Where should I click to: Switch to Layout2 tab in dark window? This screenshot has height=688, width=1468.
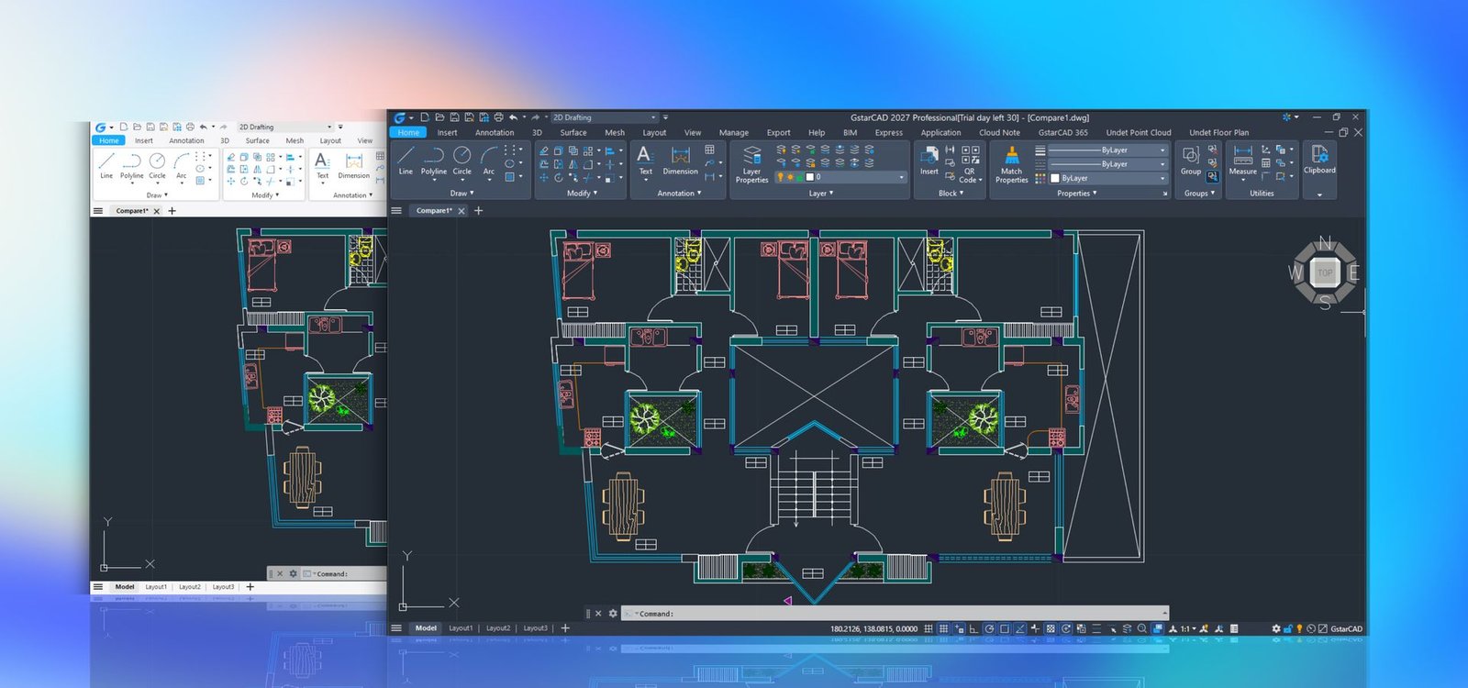click(x=498, y=628)
